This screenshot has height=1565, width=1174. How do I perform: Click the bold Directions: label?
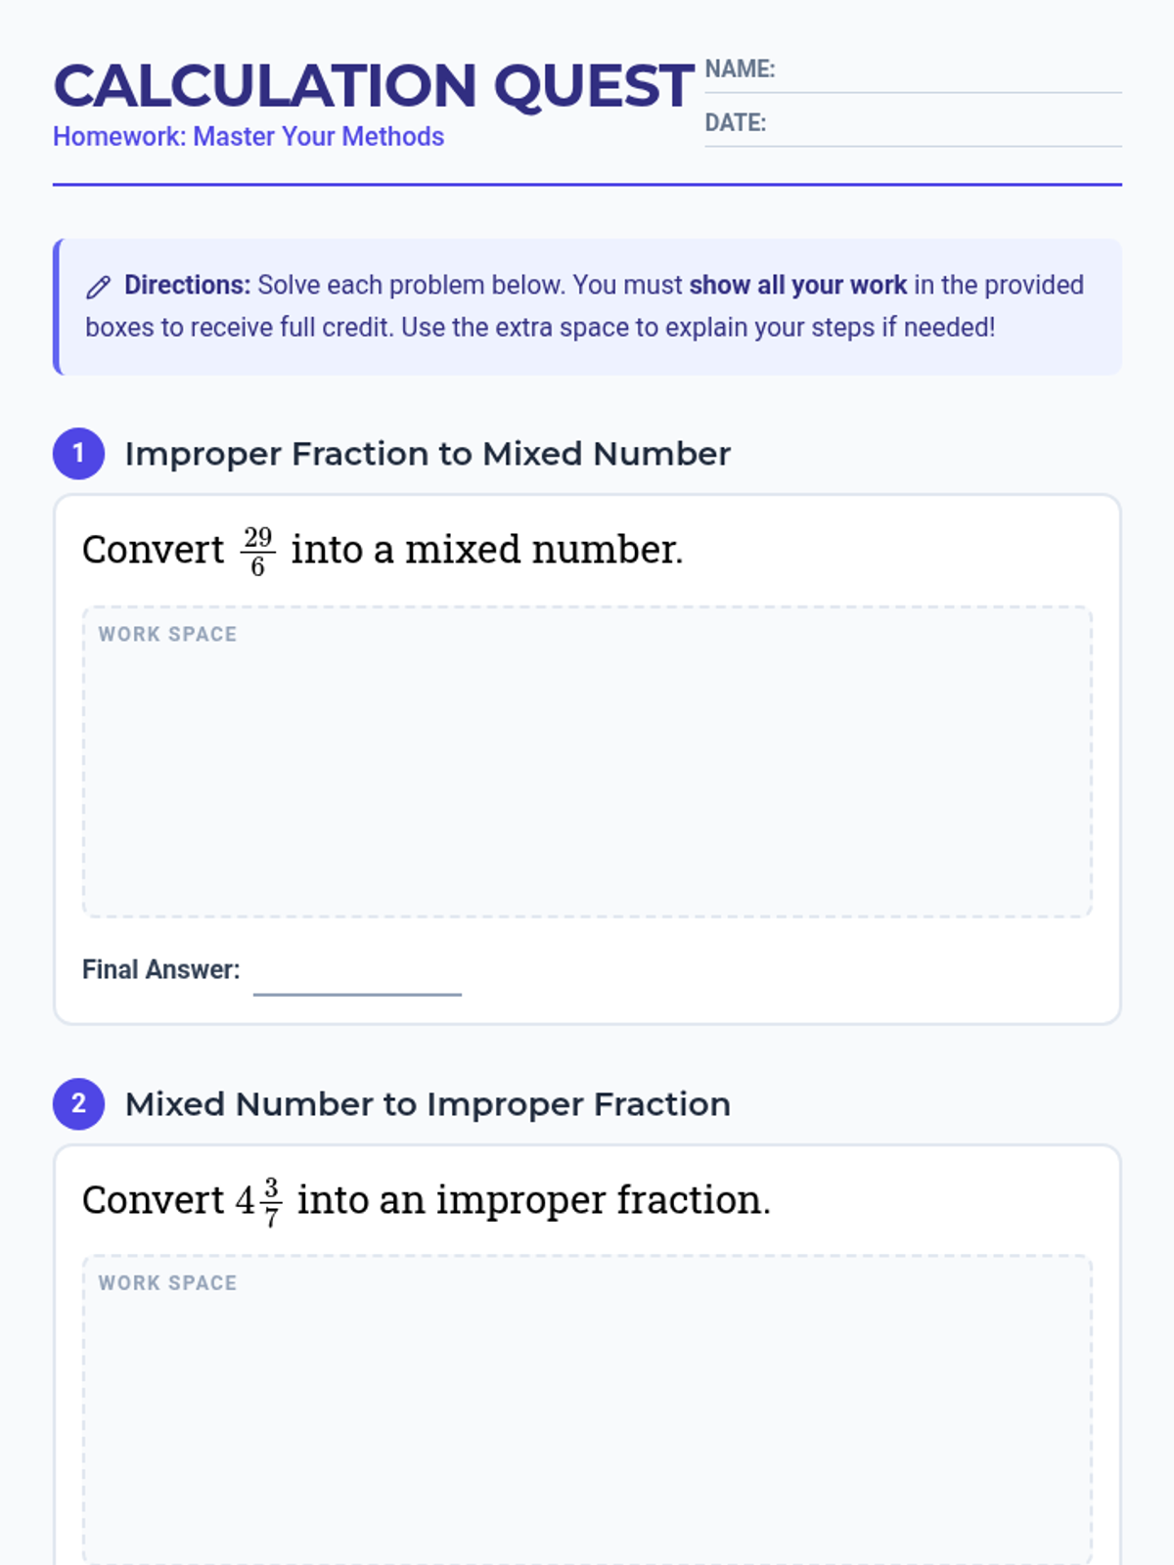[x=187, y=286]
